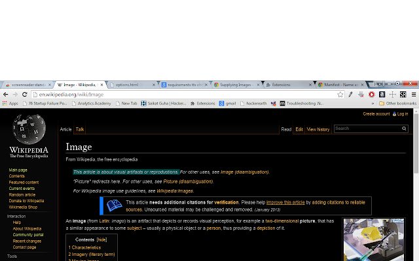Open the New Tab bookmark
The height and width of the screenshot is (261, 419).
click(x=126, y=103)
